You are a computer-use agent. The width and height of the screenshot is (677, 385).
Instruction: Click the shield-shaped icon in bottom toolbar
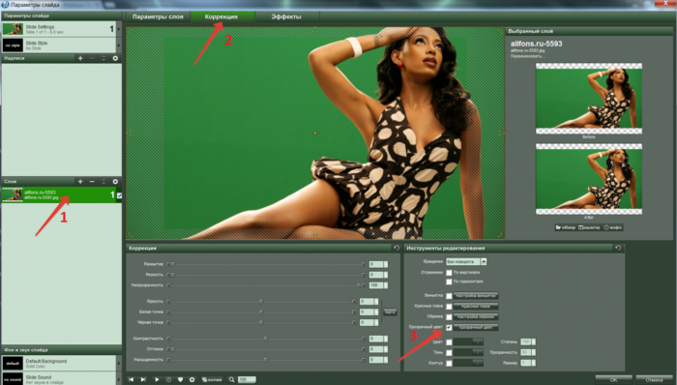coord(181,379)
